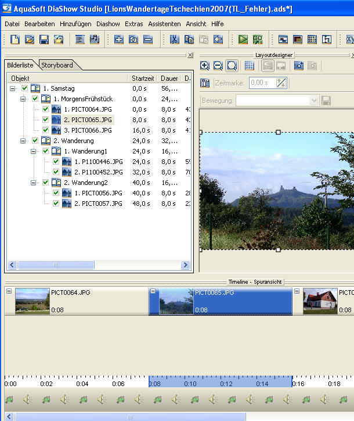The image size is (354, 421).
Task: Collapse the 1. Wanderung1 tree node
Action: point(34,151)
